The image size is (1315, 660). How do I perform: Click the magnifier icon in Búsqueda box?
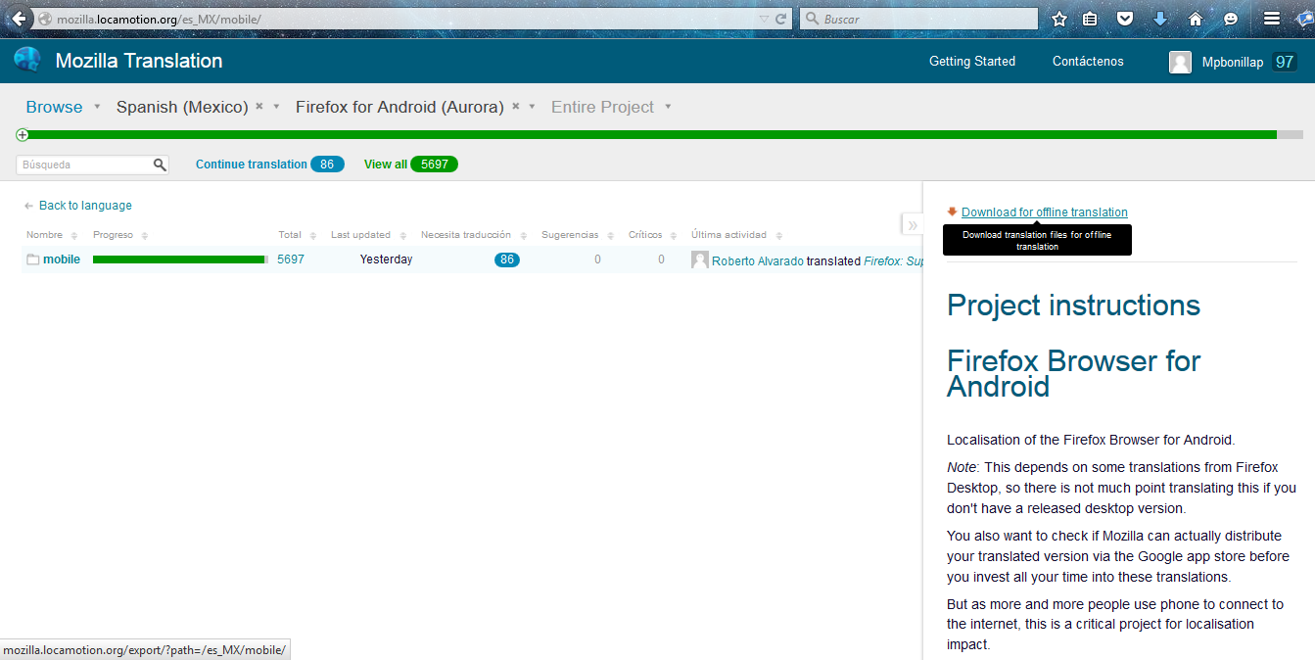(161, 165)
